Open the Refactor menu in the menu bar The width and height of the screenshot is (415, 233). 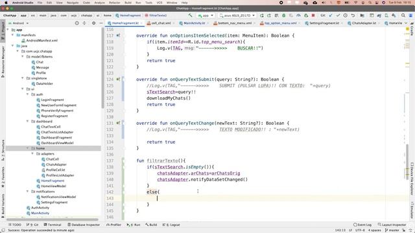(x=114, y=3)
